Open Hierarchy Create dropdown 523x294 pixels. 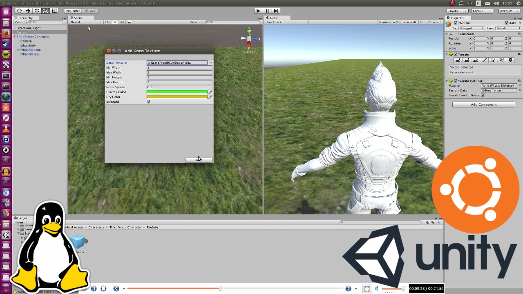19,22
